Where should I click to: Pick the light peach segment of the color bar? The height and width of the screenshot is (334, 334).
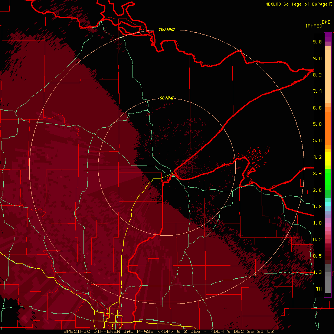click(328, 77)
